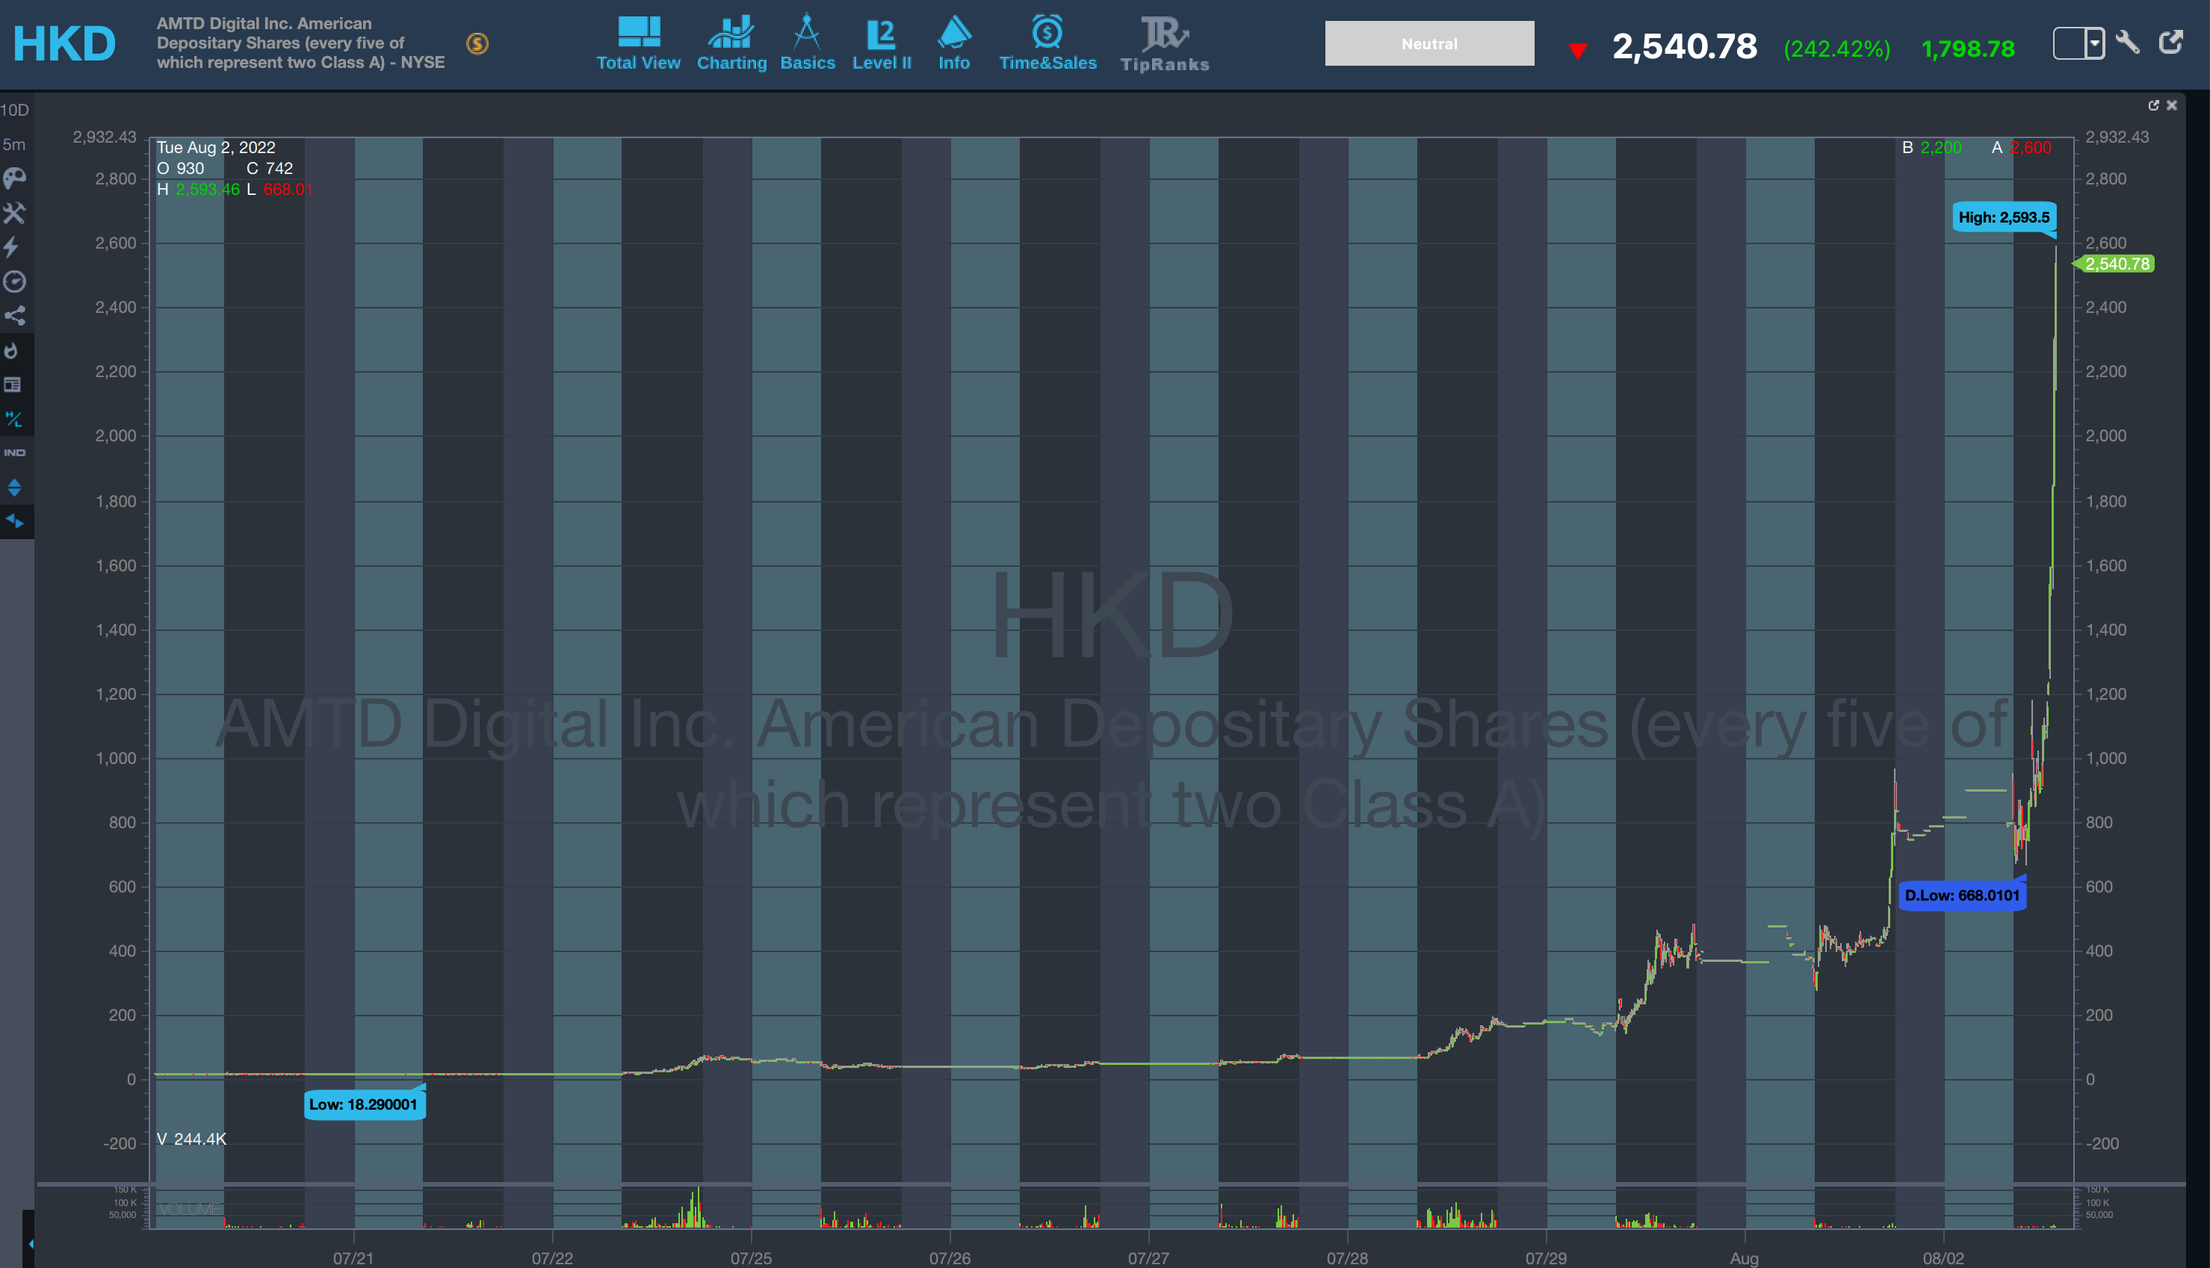Viewport: 2210px width, 1268px height.
Task: Open the wrench settings in header
Action: tap(2127, 42)
